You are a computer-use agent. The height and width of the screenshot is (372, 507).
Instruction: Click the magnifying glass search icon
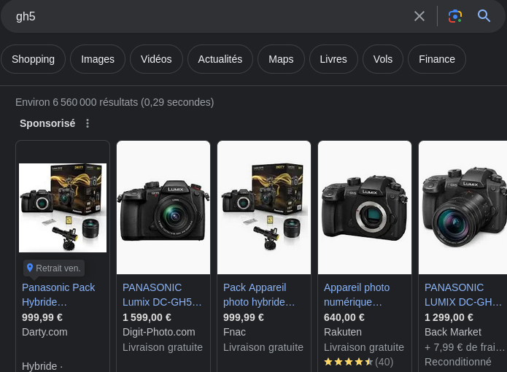point(484,16)
